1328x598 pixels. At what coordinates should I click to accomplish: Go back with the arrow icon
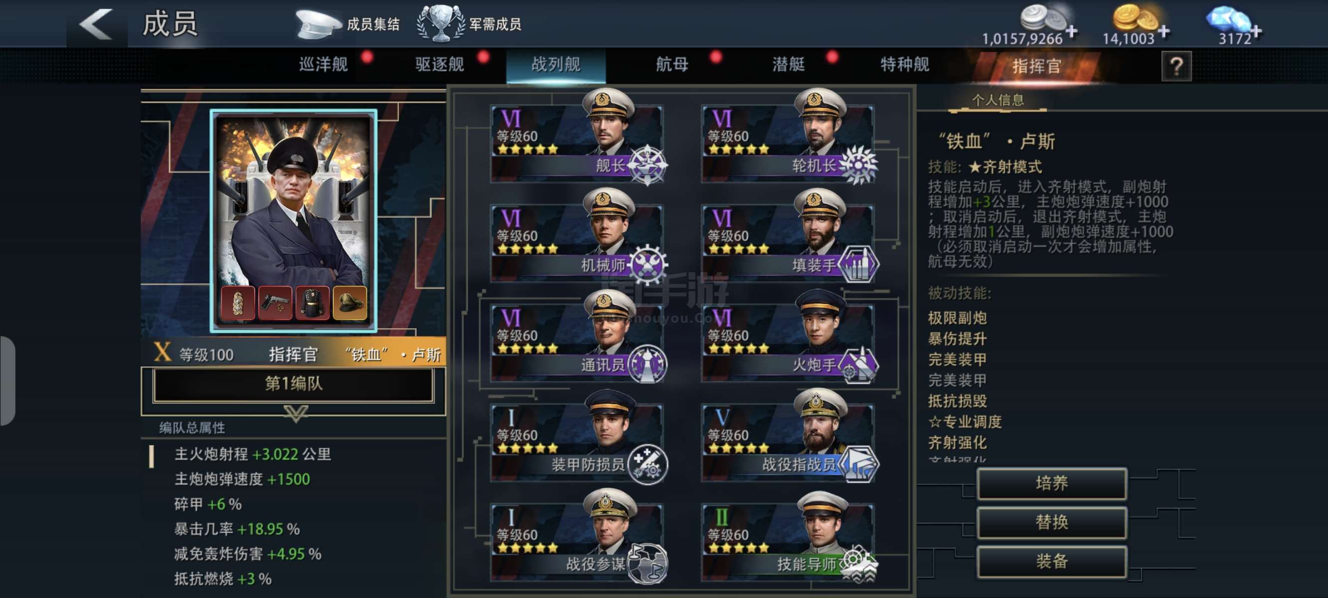96,24
